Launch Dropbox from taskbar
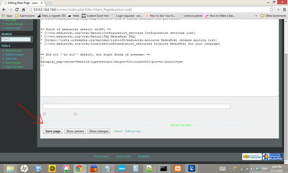The image size is (288, 173). 38,168
